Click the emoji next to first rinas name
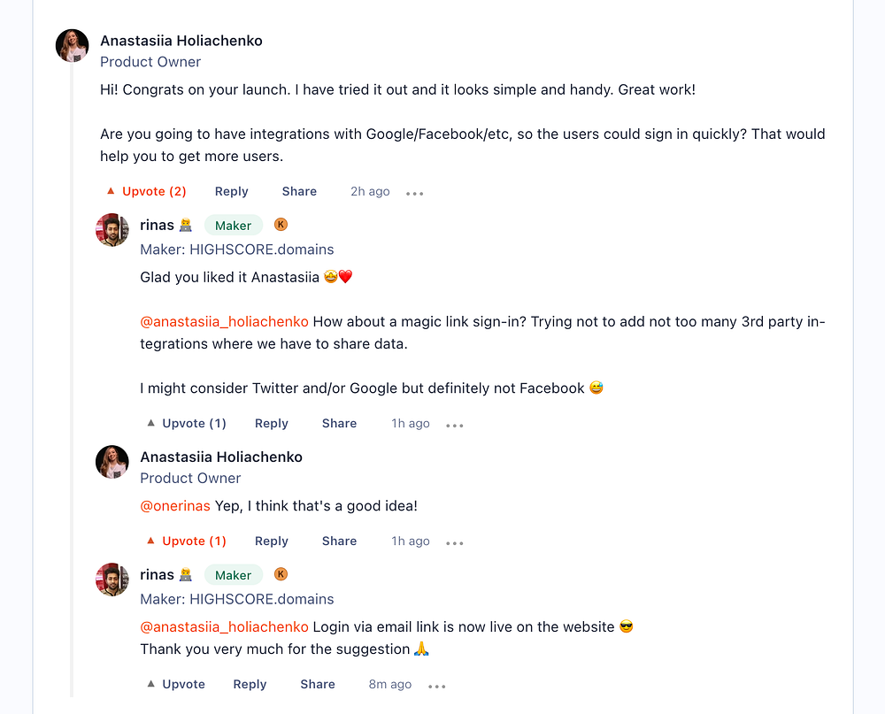This screenshot has height=714, width=885. click(186, 226)
